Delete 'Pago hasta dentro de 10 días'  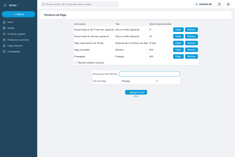[x=191, y=43]
